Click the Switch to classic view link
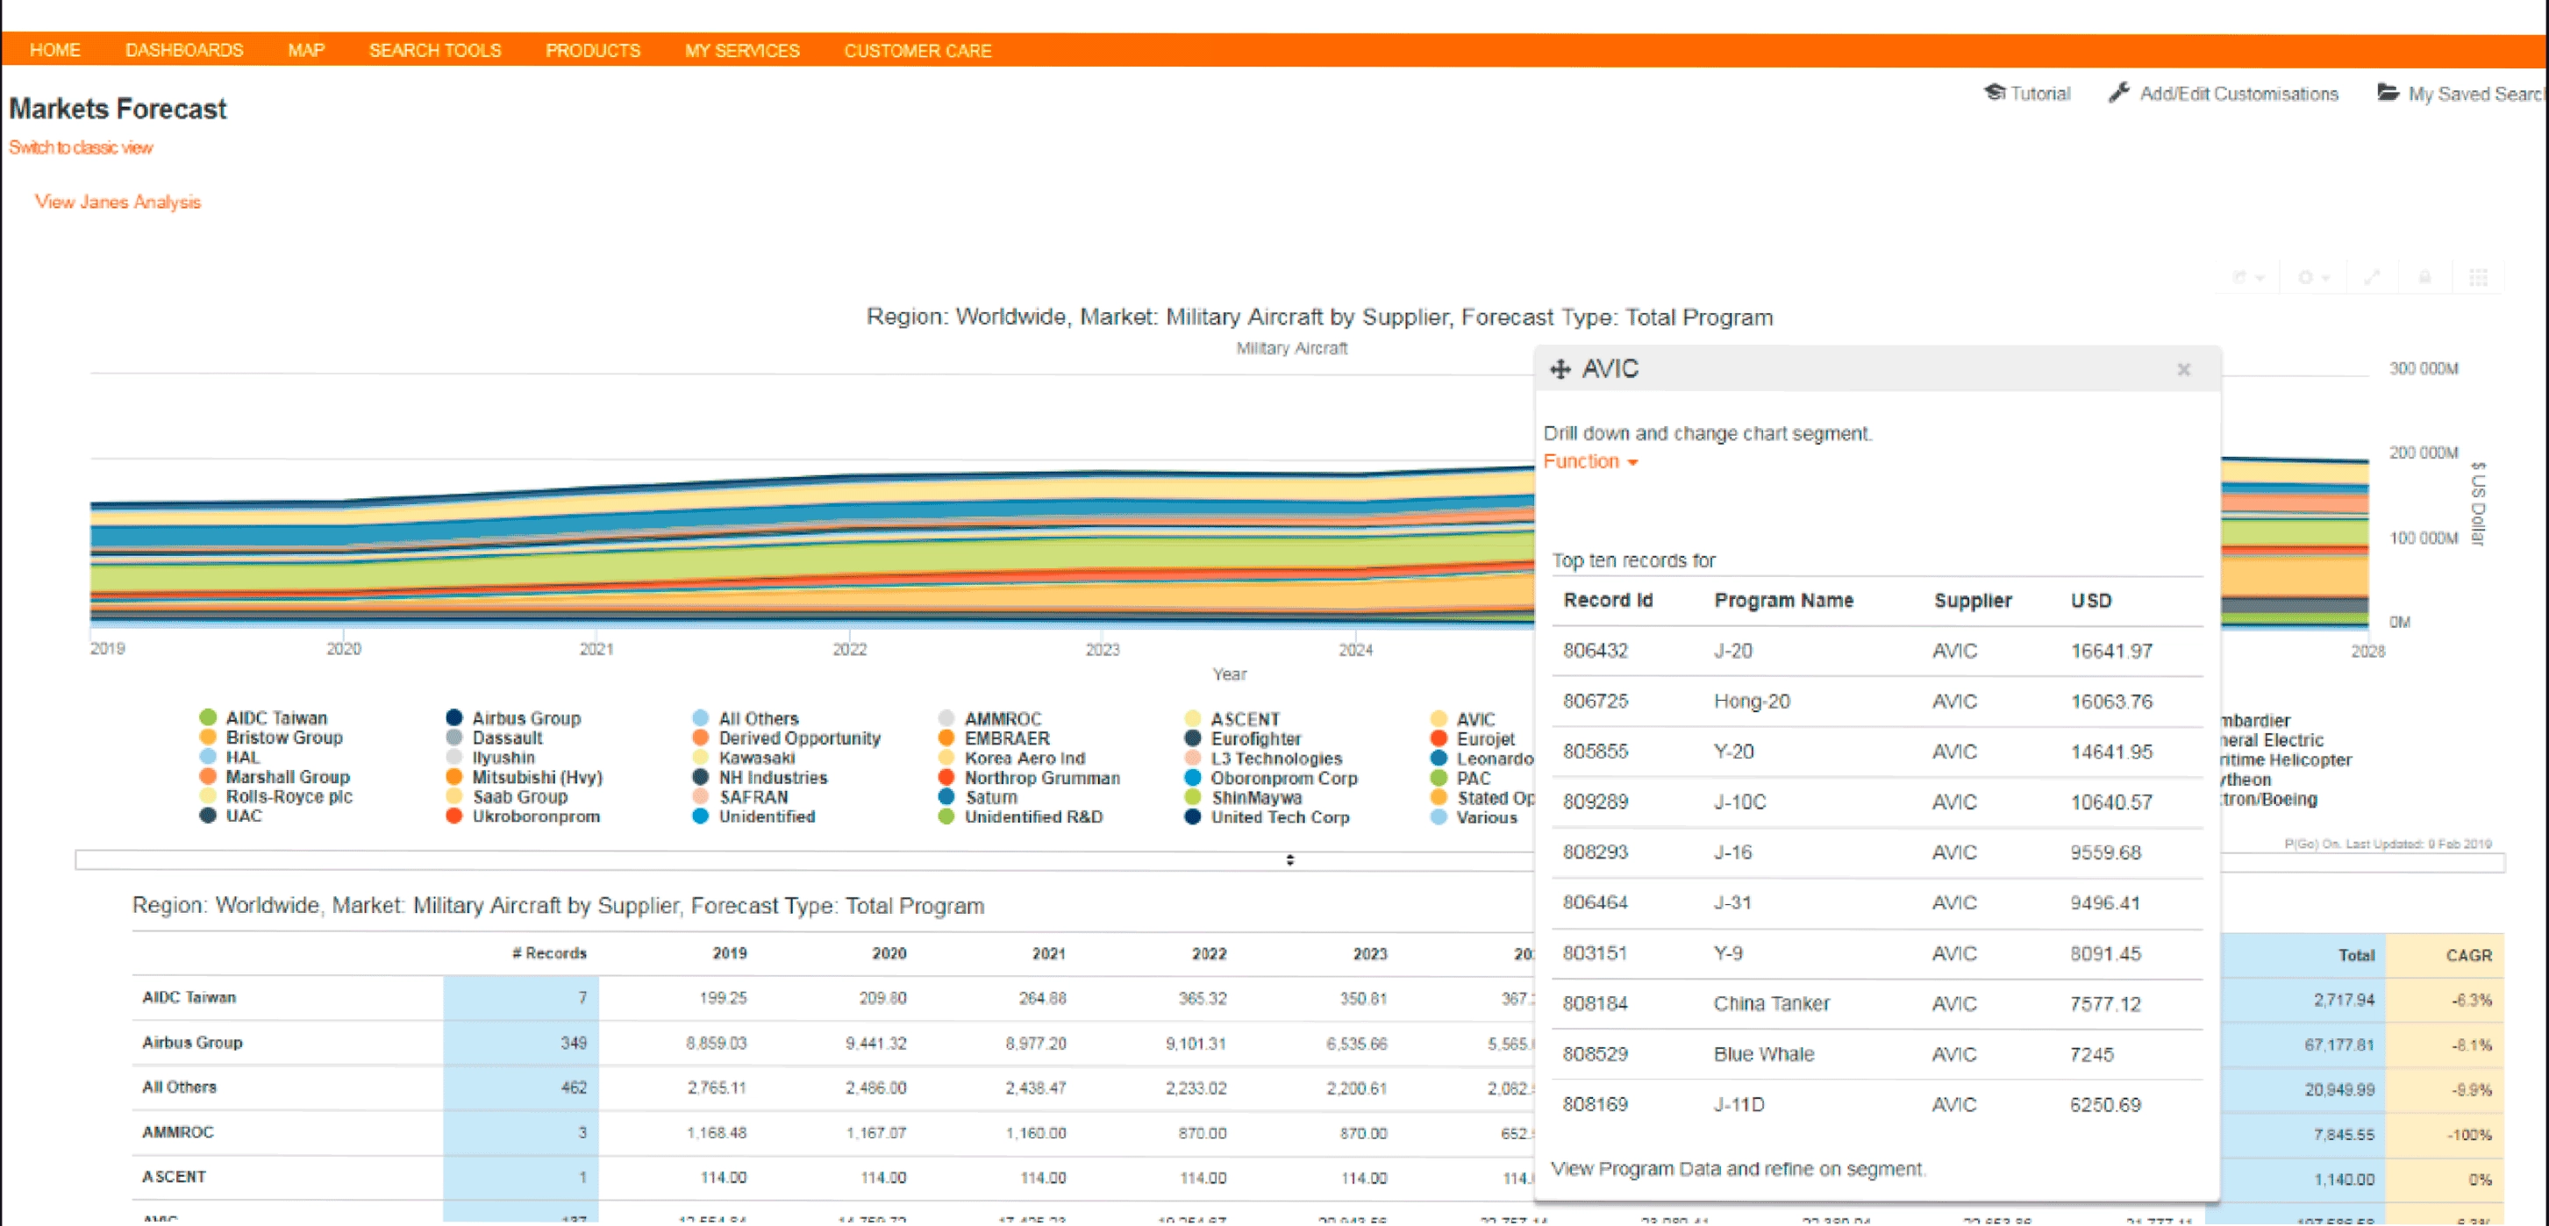The width and height of the screenshot is (2549, 1226). tap(82, 146)
